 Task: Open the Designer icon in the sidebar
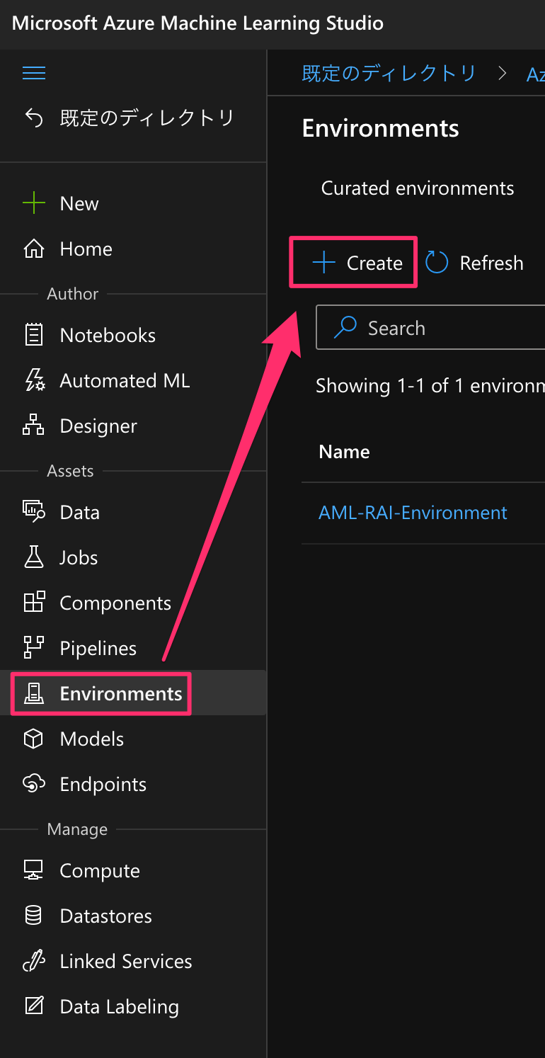pyautogui.click(x=34, y=426)
